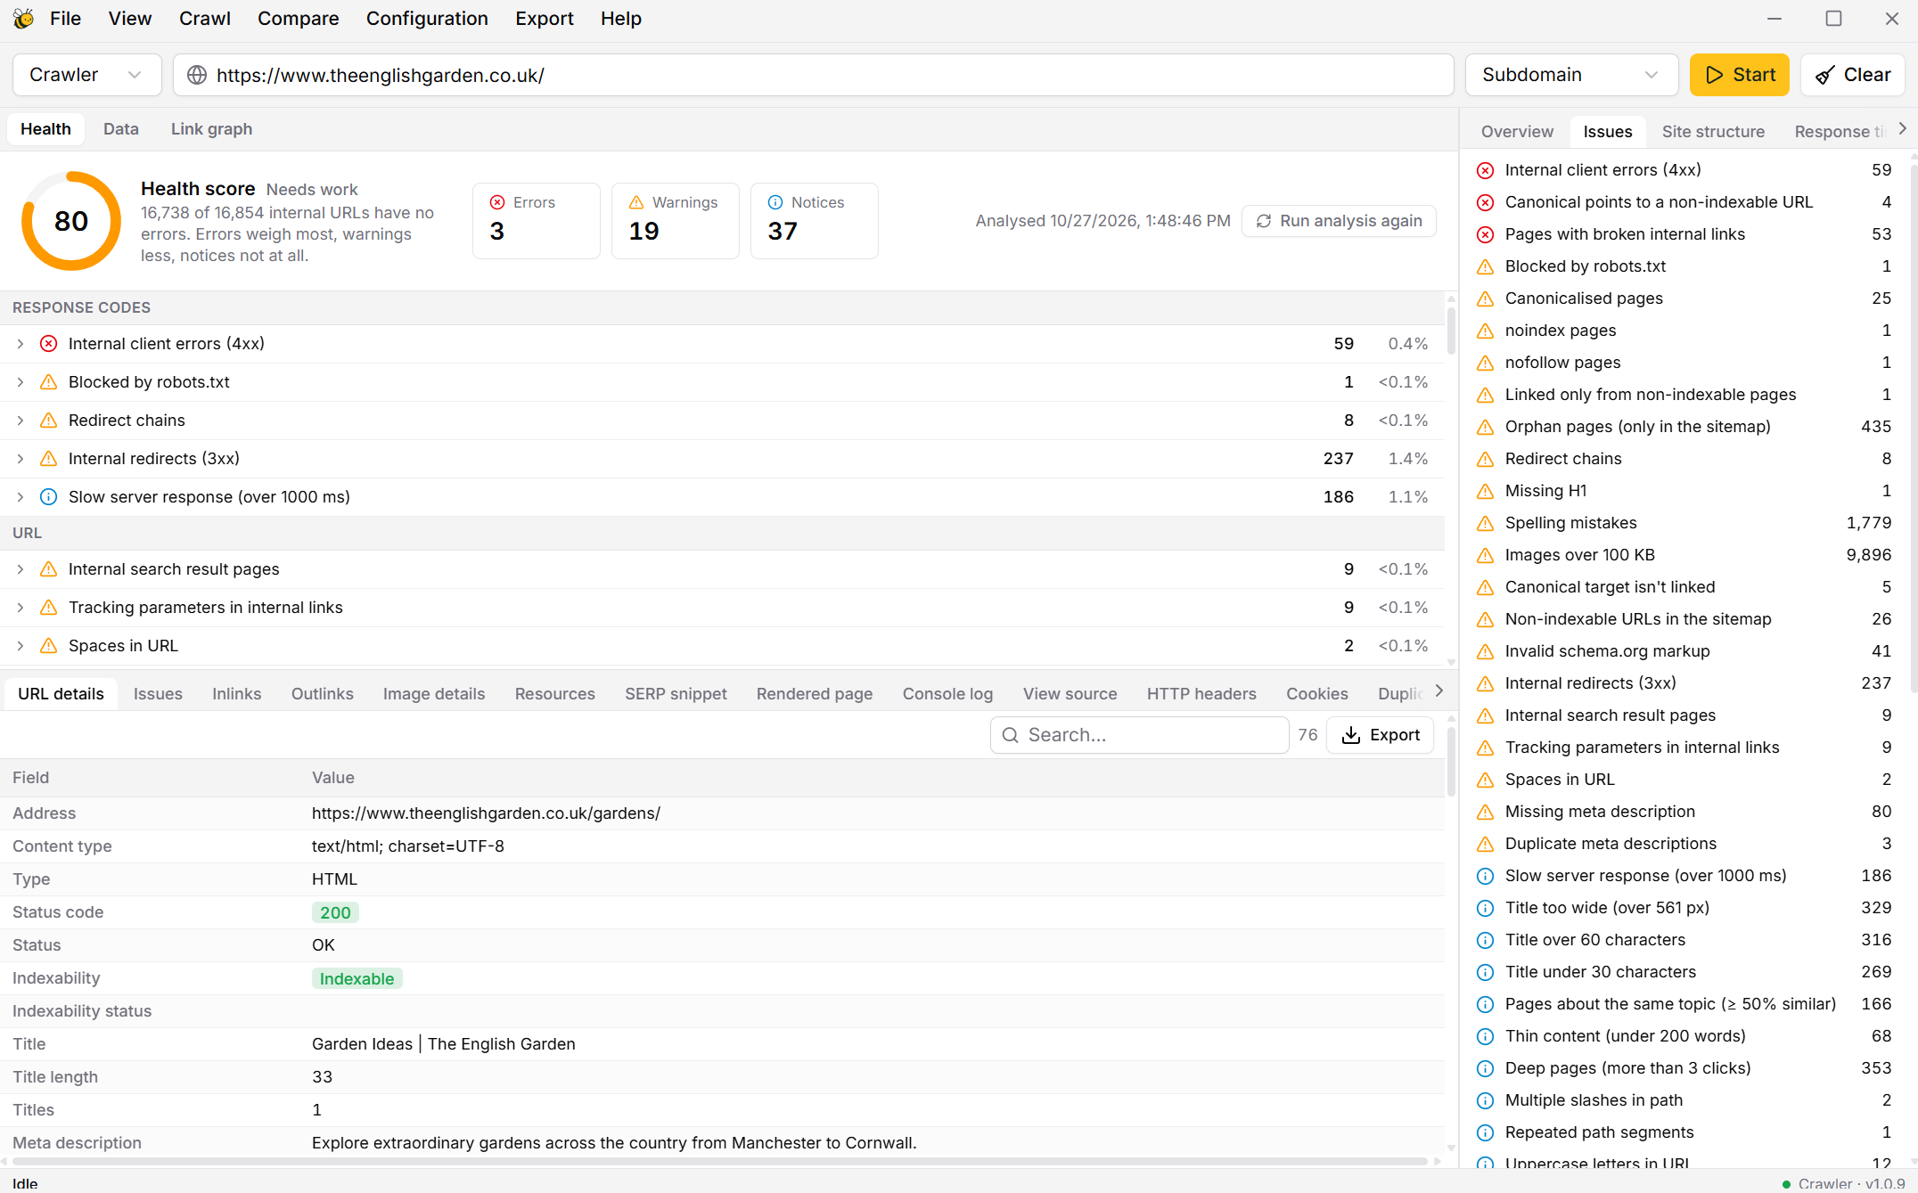Select the Spelling mistakes issue row

coord(1684,523)
